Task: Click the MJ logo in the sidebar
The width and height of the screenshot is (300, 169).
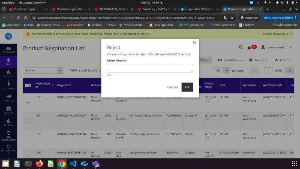Action: pyautogui.click(x=9, y=36)
